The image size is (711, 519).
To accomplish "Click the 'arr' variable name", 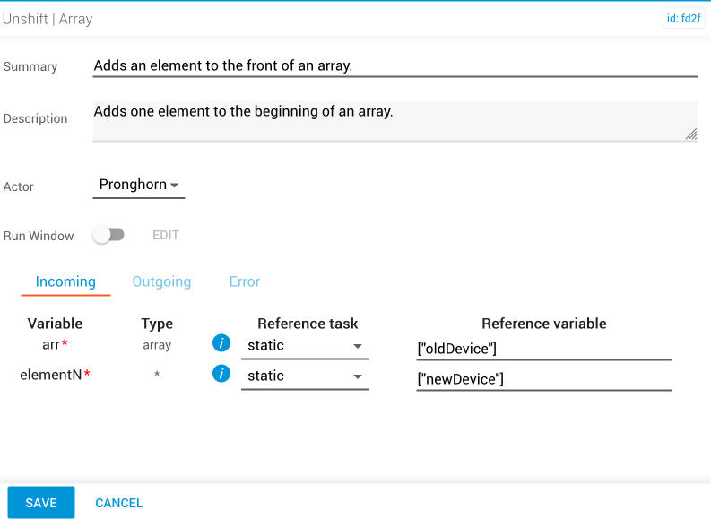I will 51,344.
